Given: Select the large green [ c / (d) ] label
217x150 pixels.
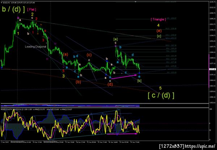Looking at the screenshot, I should [161, 96].
